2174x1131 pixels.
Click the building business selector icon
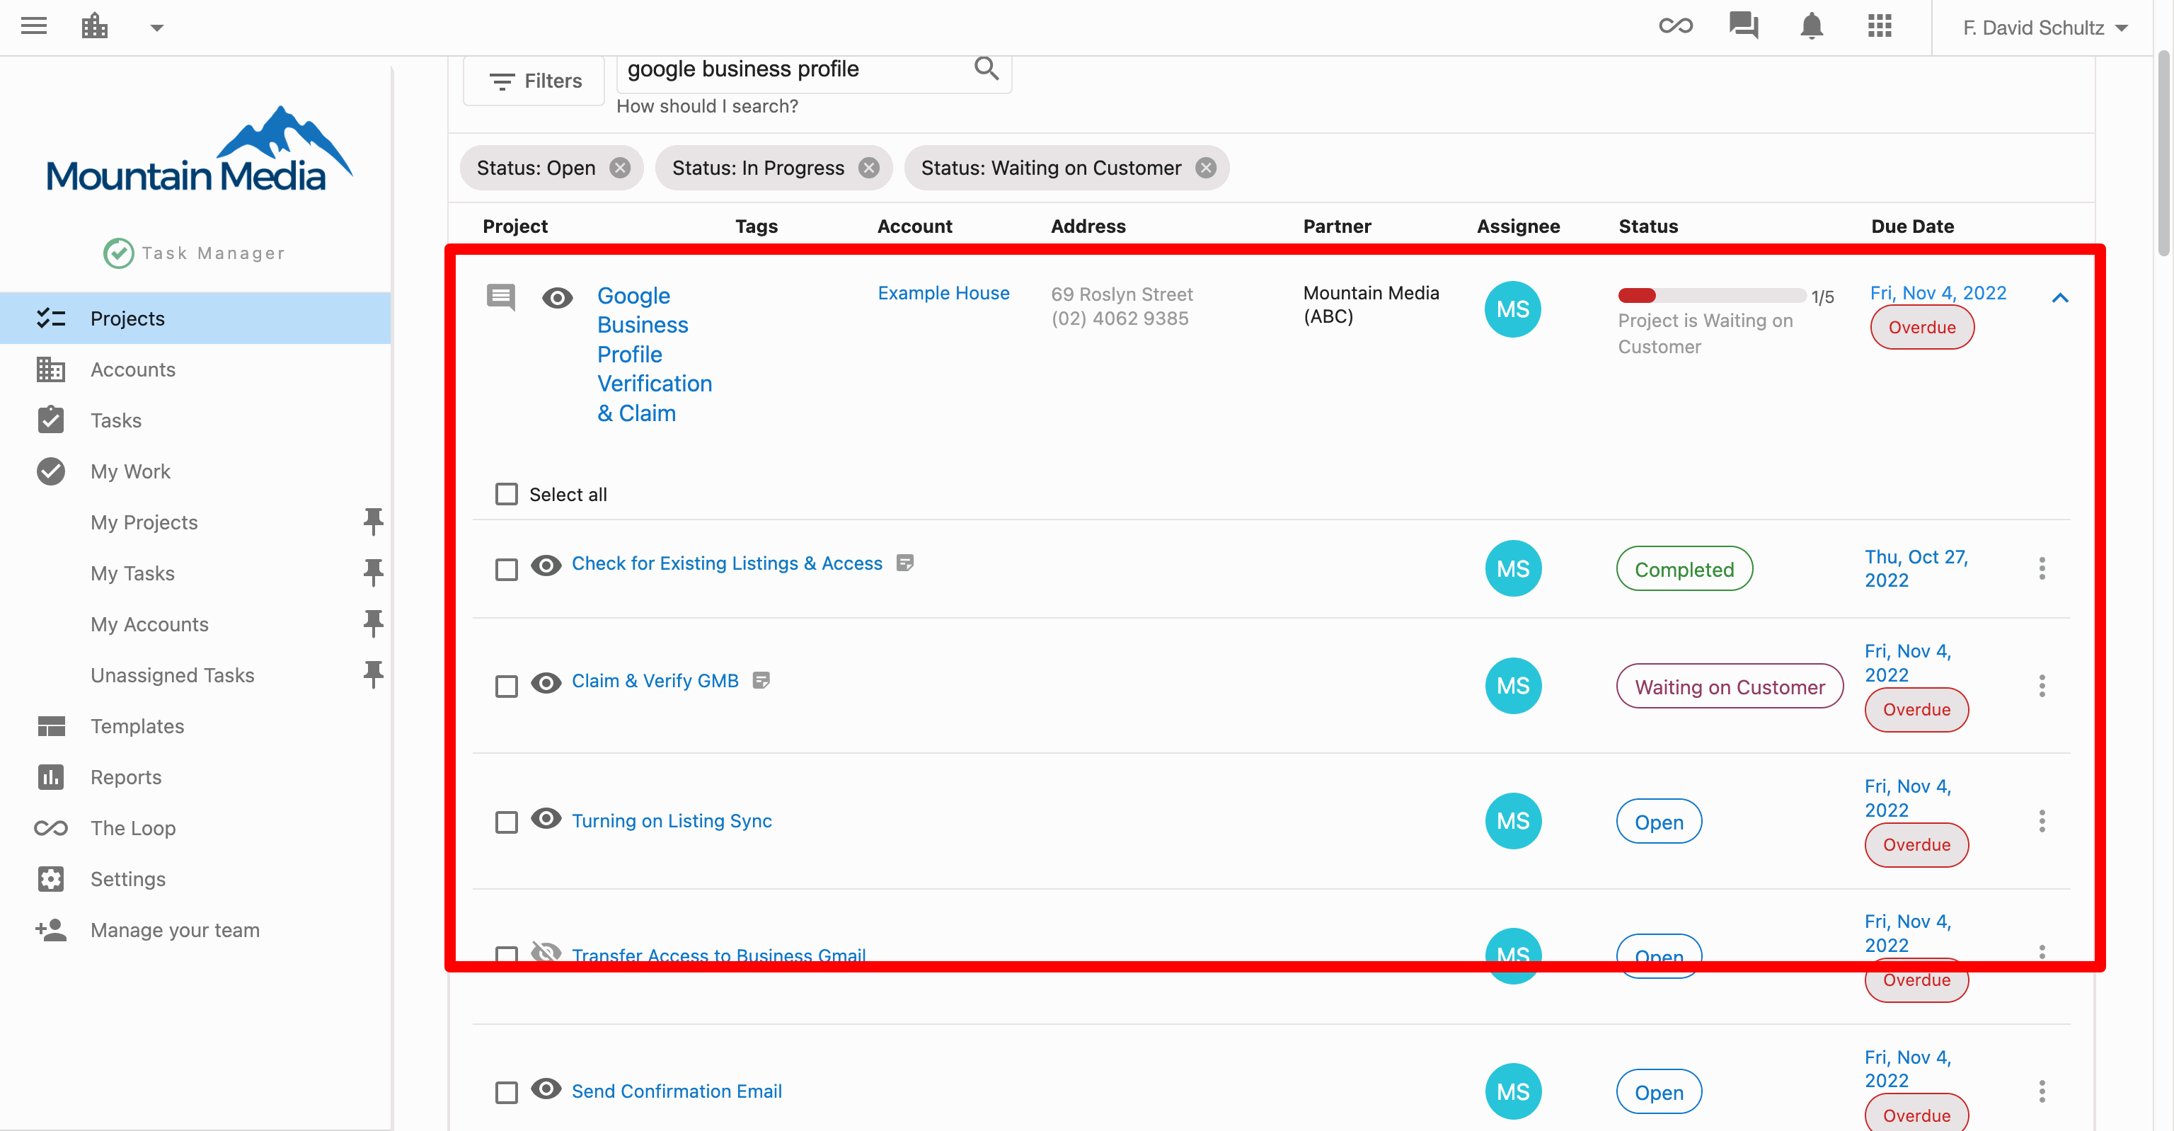pos(95,26)
